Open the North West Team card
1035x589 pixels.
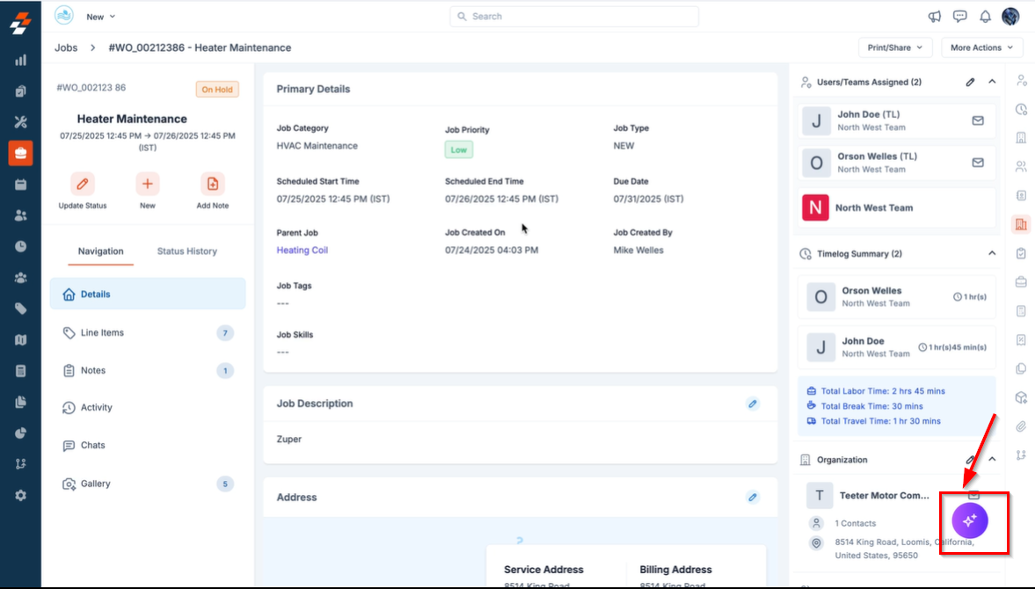click(x=897, y=207)
